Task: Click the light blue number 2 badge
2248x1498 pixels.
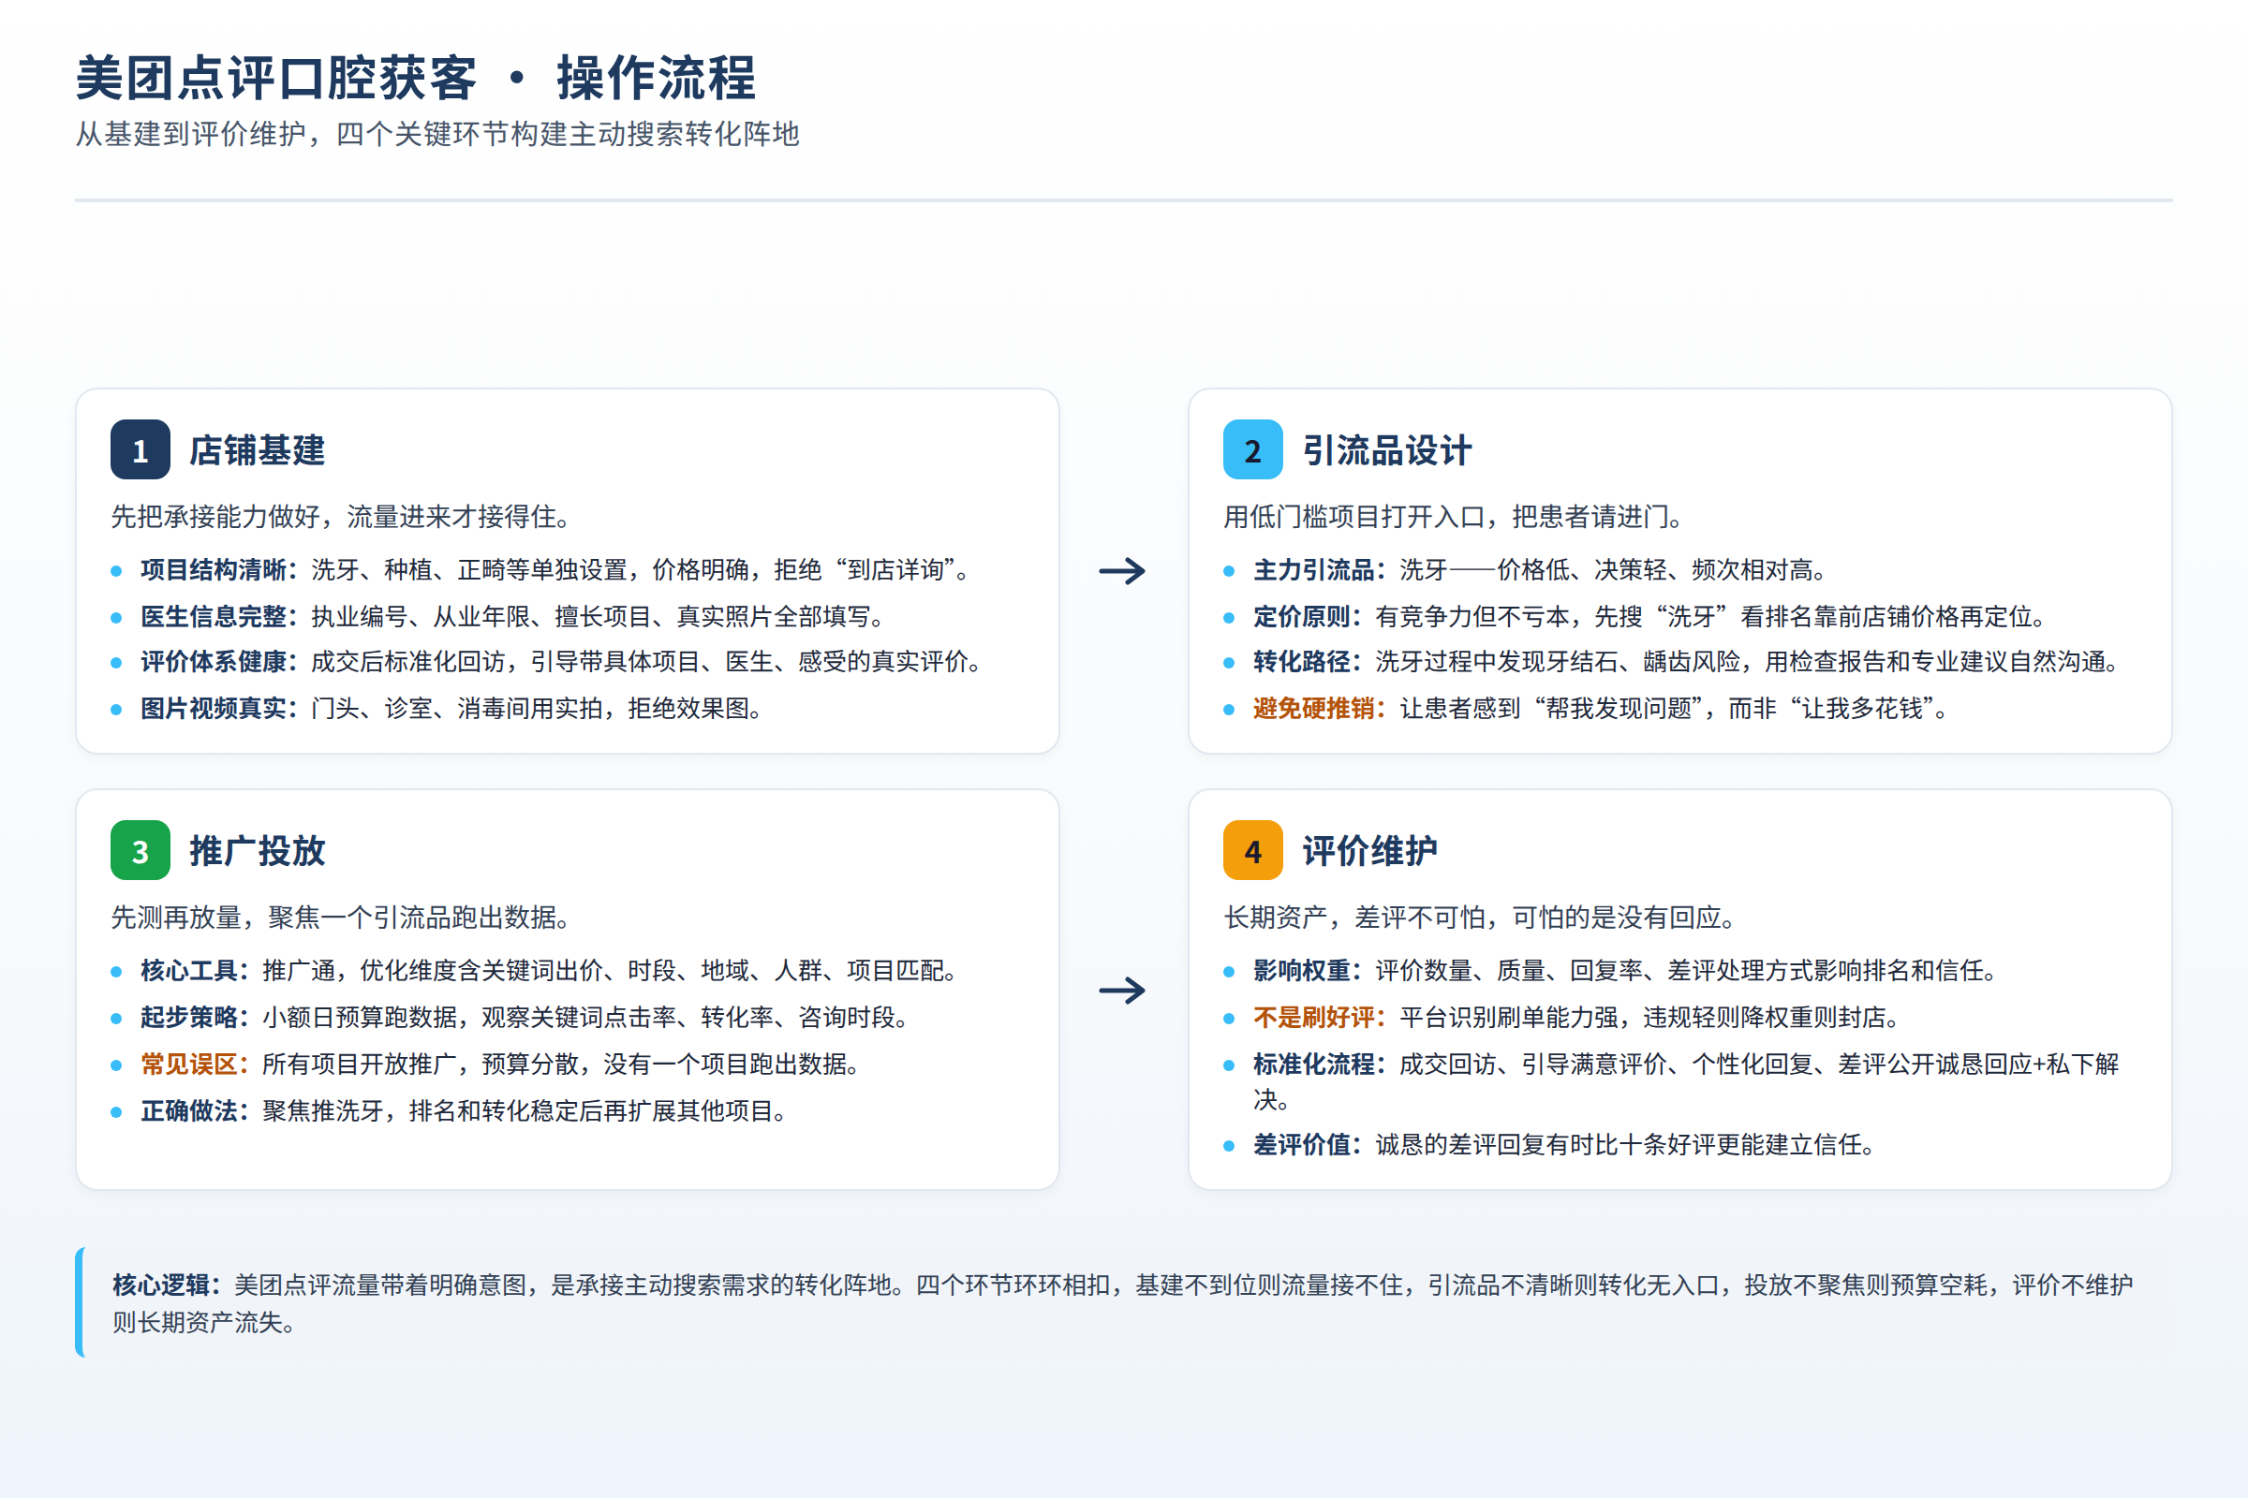Action: tap(1252, 449)
